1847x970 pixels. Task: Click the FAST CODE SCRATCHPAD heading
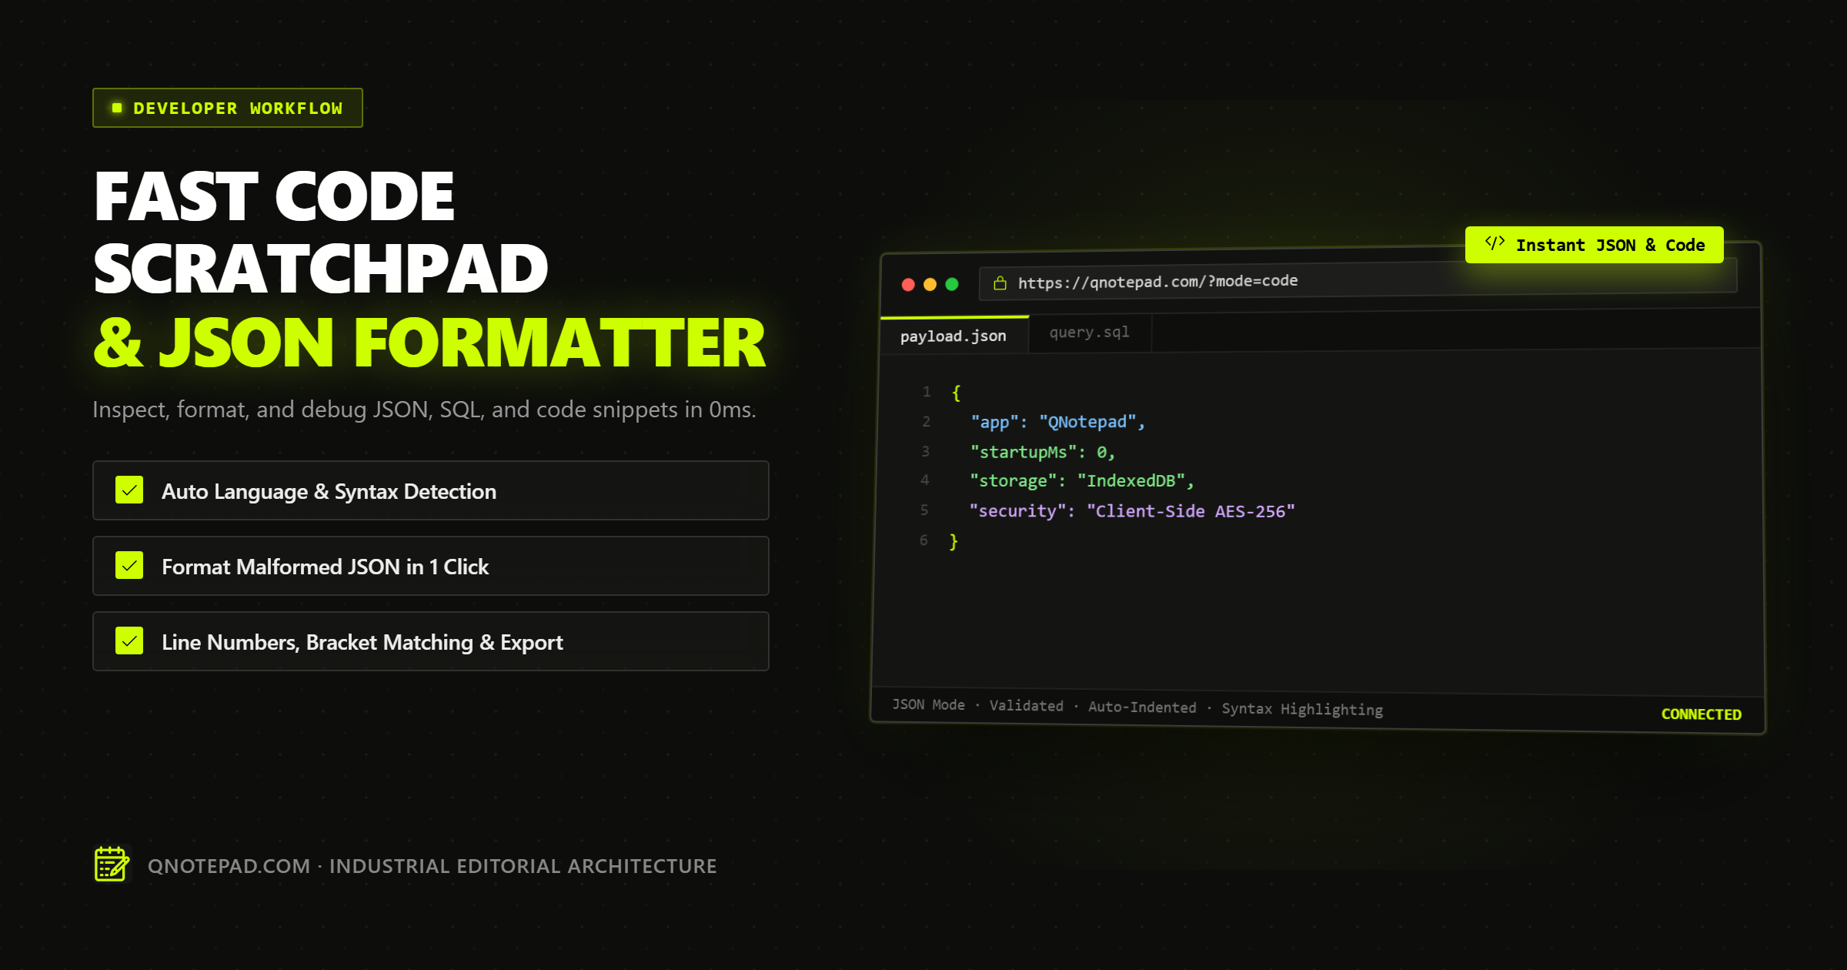coord(320,232)
